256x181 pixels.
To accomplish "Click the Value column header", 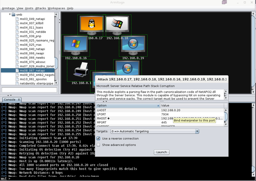I will tap(192, 106).
